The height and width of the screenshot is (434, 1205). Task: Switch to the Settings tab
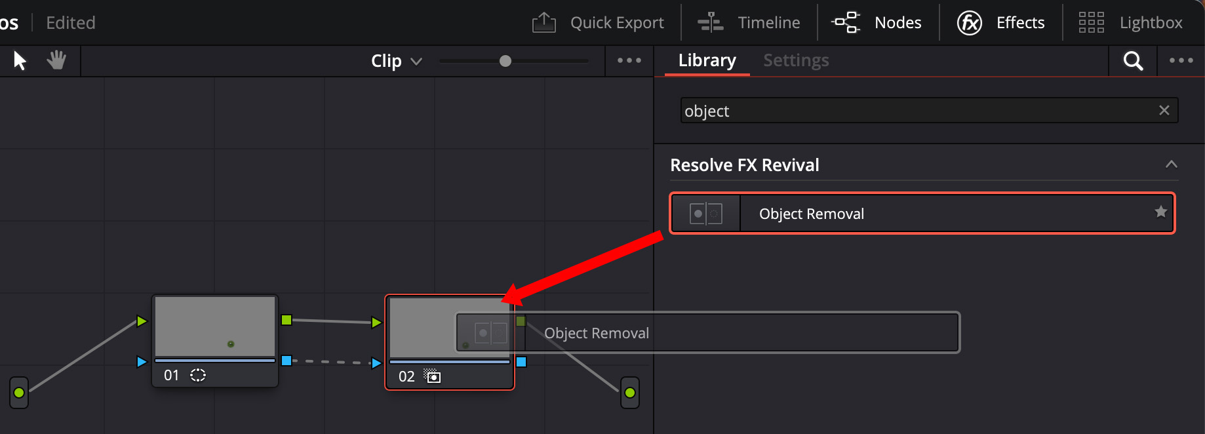(796, 60)
